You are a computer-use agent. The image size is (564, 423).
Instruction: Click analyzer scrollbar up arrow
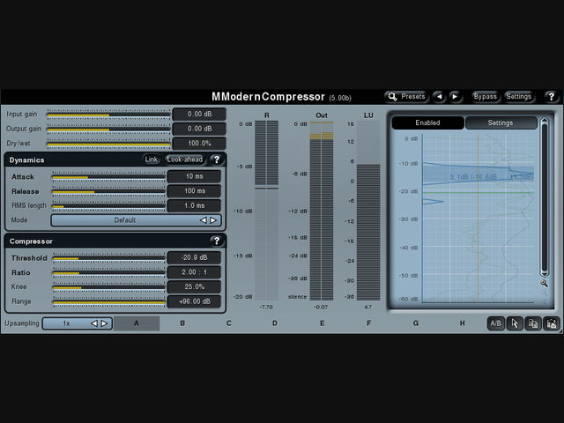tap(545, 122)
